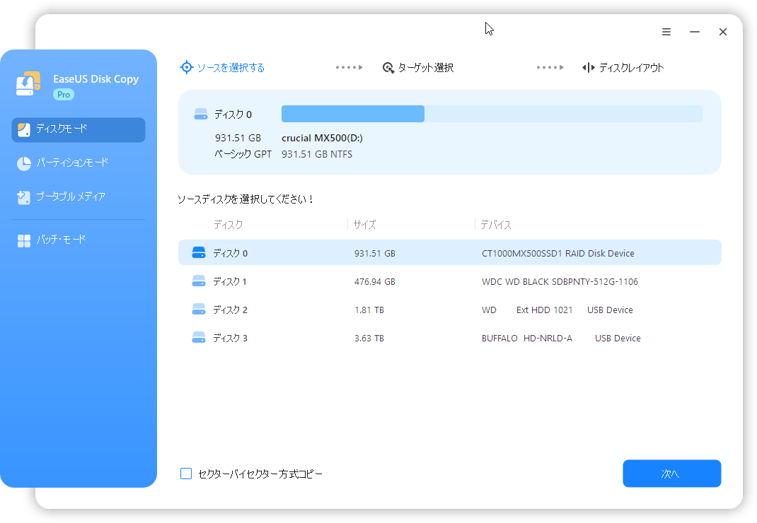Click the ディスク 0 usage bar
Viewport: 757px width, 523px height.
point(492,114)
